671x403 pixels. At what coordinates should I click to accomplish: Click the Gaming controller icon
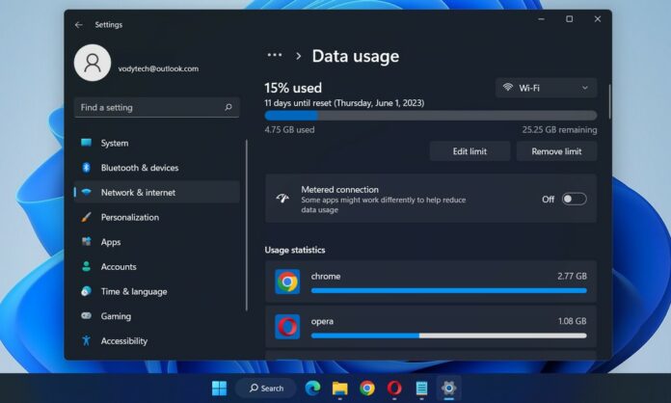coord(86,315)
